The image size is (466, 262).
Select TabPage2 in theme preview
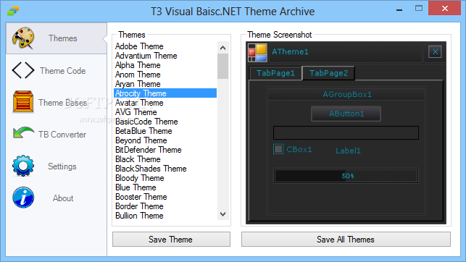pyautogui.click(x=328, y=73)
